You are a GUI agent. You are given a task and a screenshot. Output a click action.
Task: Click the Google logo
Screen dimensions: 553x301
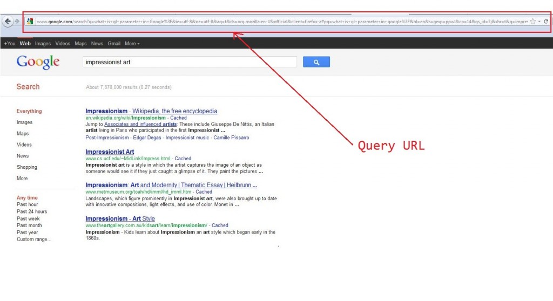click(38, 62)
